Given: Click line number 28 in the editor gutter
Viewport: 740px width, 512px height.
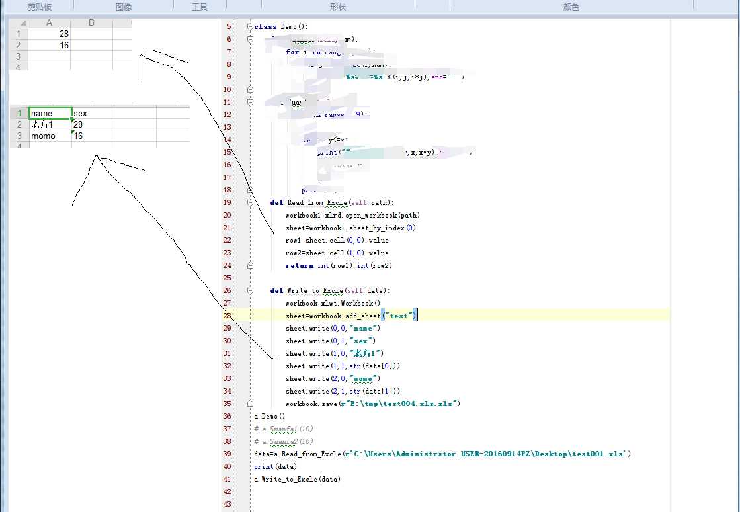Looking at the screenshot, I should click(x=227, y=316).
